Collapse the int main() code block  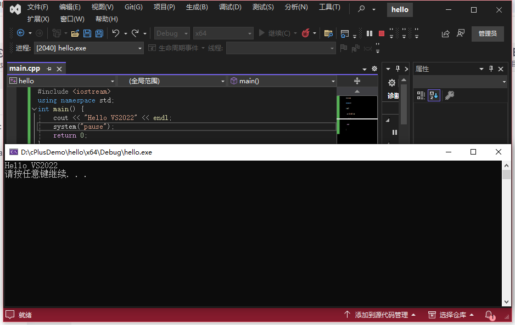pos(34,109)
